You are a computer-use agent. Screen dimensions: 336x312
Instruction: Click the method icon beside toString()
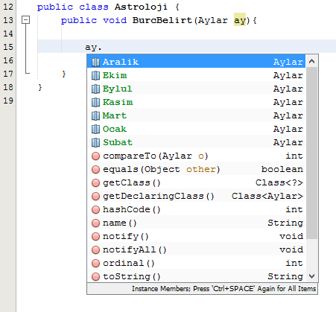(x=95, y=276)
